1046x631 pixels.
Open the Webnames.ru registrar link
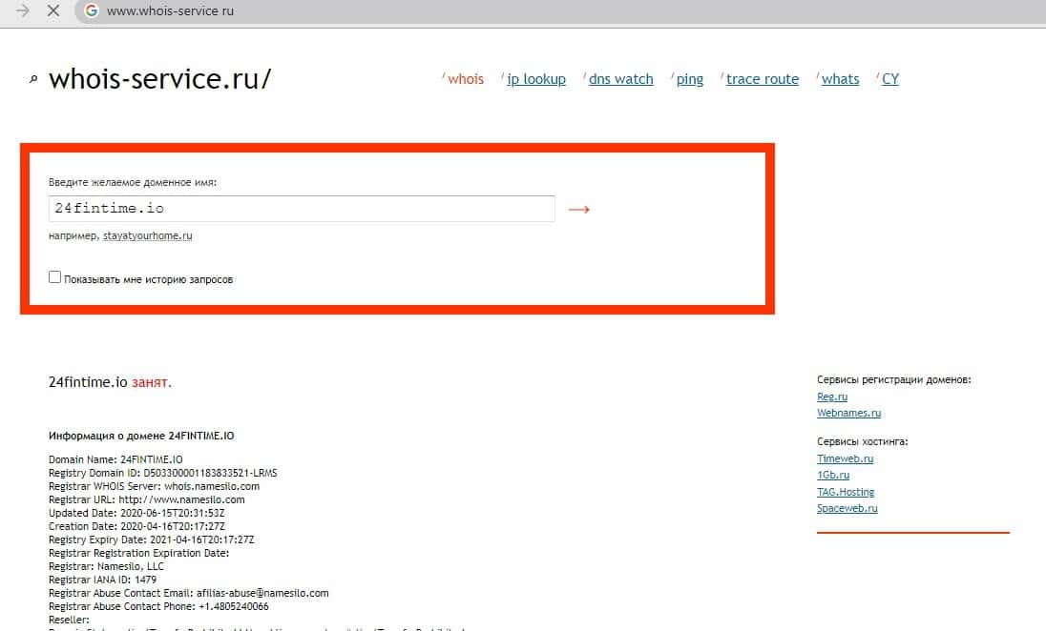848,413
